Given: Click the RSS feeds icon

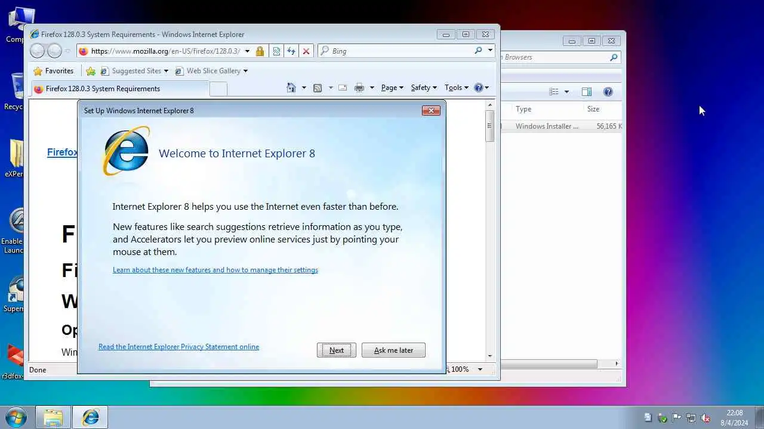Looking at the screenshot, I should point(318,88).
